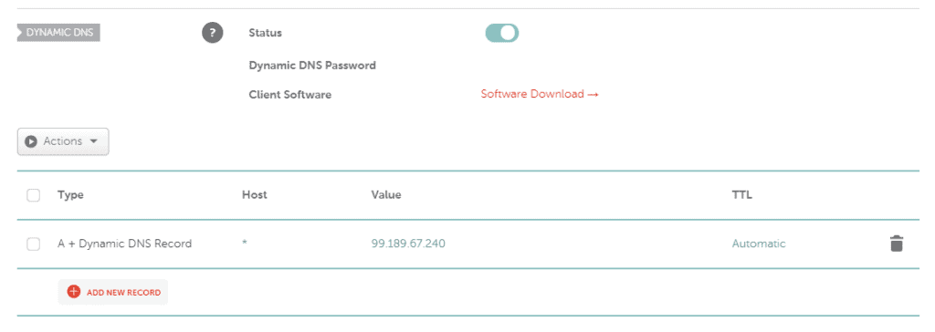Edit the asterisk Host field
This screenshot has height=332, width=935.
click(245, 244)
